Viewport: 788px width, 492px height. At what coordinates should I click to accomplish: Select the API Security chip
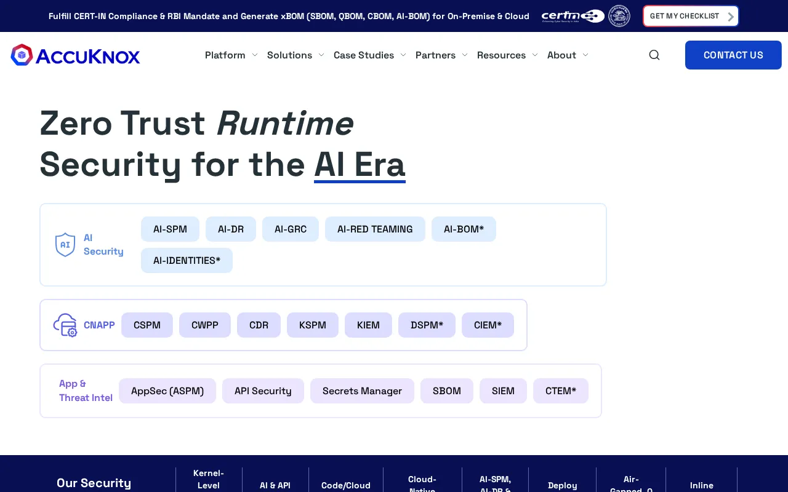[x=263, y=391]
